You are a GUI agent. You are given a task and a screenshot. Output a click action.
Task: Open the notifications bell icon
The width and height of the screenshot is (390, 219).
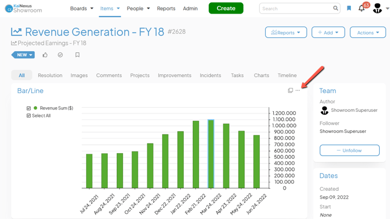point(362,9)
